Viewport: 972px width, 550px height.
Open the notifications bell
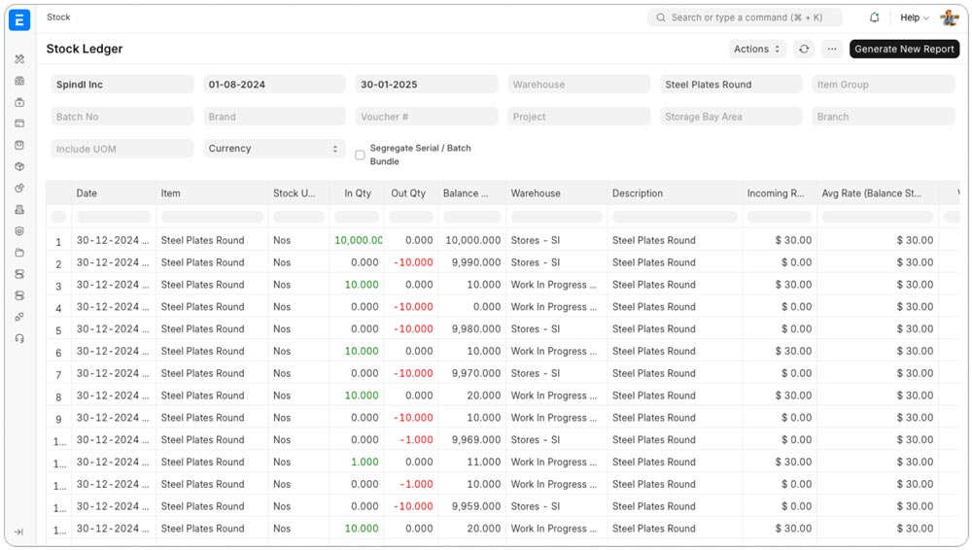click(x=874, y=17)
